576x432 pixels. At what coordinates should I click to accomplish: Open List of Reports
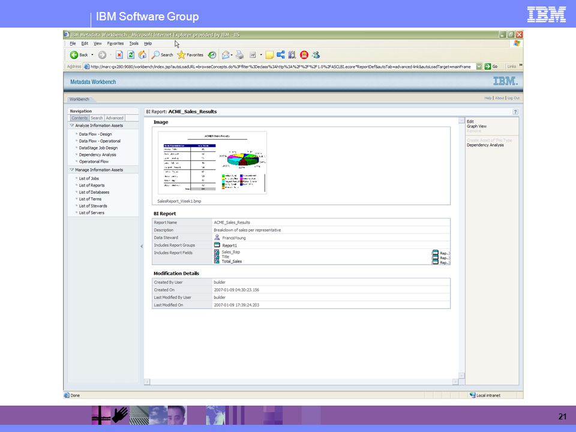(x=92, y=185)
